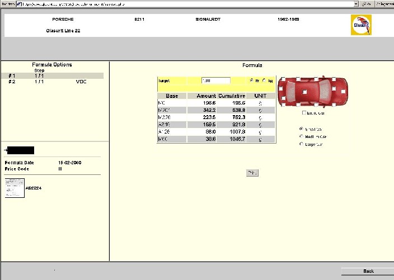Select the kg unit radio button
Screen dimensions: 394x280
click(x=264, y=80)
